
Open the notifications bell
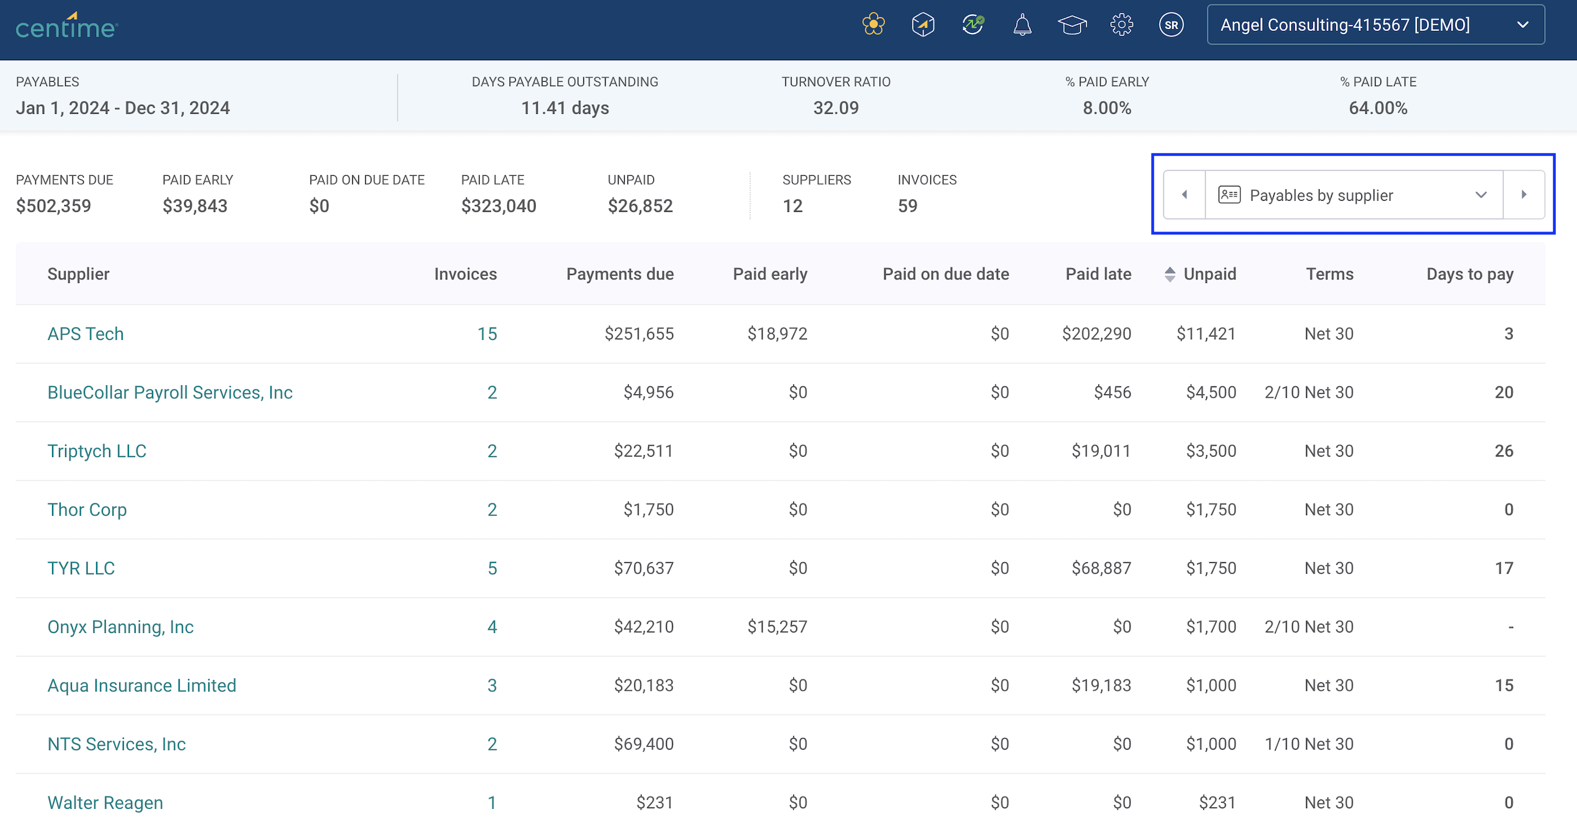pyautogui.click(x=1022, y=25)
